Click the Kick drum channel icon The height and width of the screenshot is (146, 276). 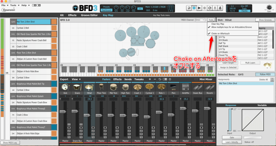click(x=65, y=87)
